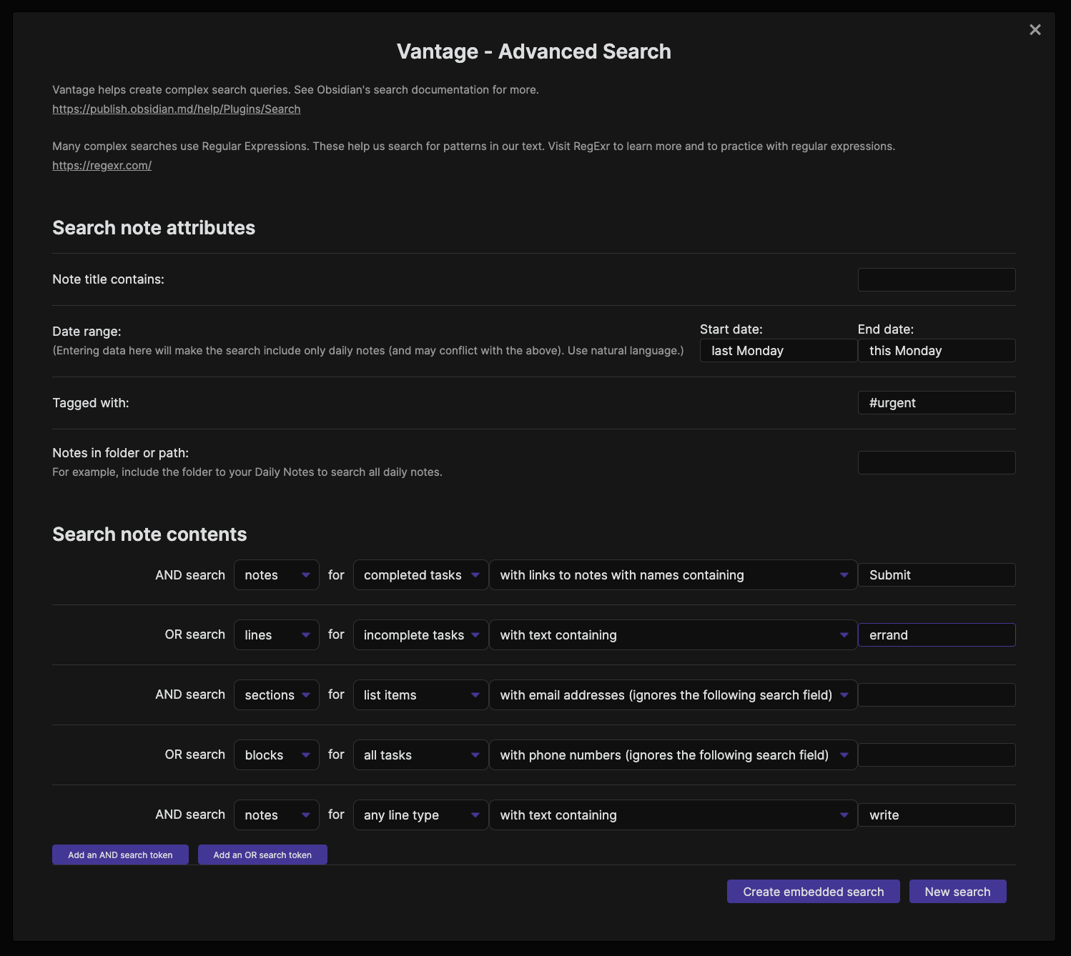Image resolution: width=1071 pixels, height=956 pixels.
Task: Open the notes scope dropdown beside any line type
Action: 277,815
